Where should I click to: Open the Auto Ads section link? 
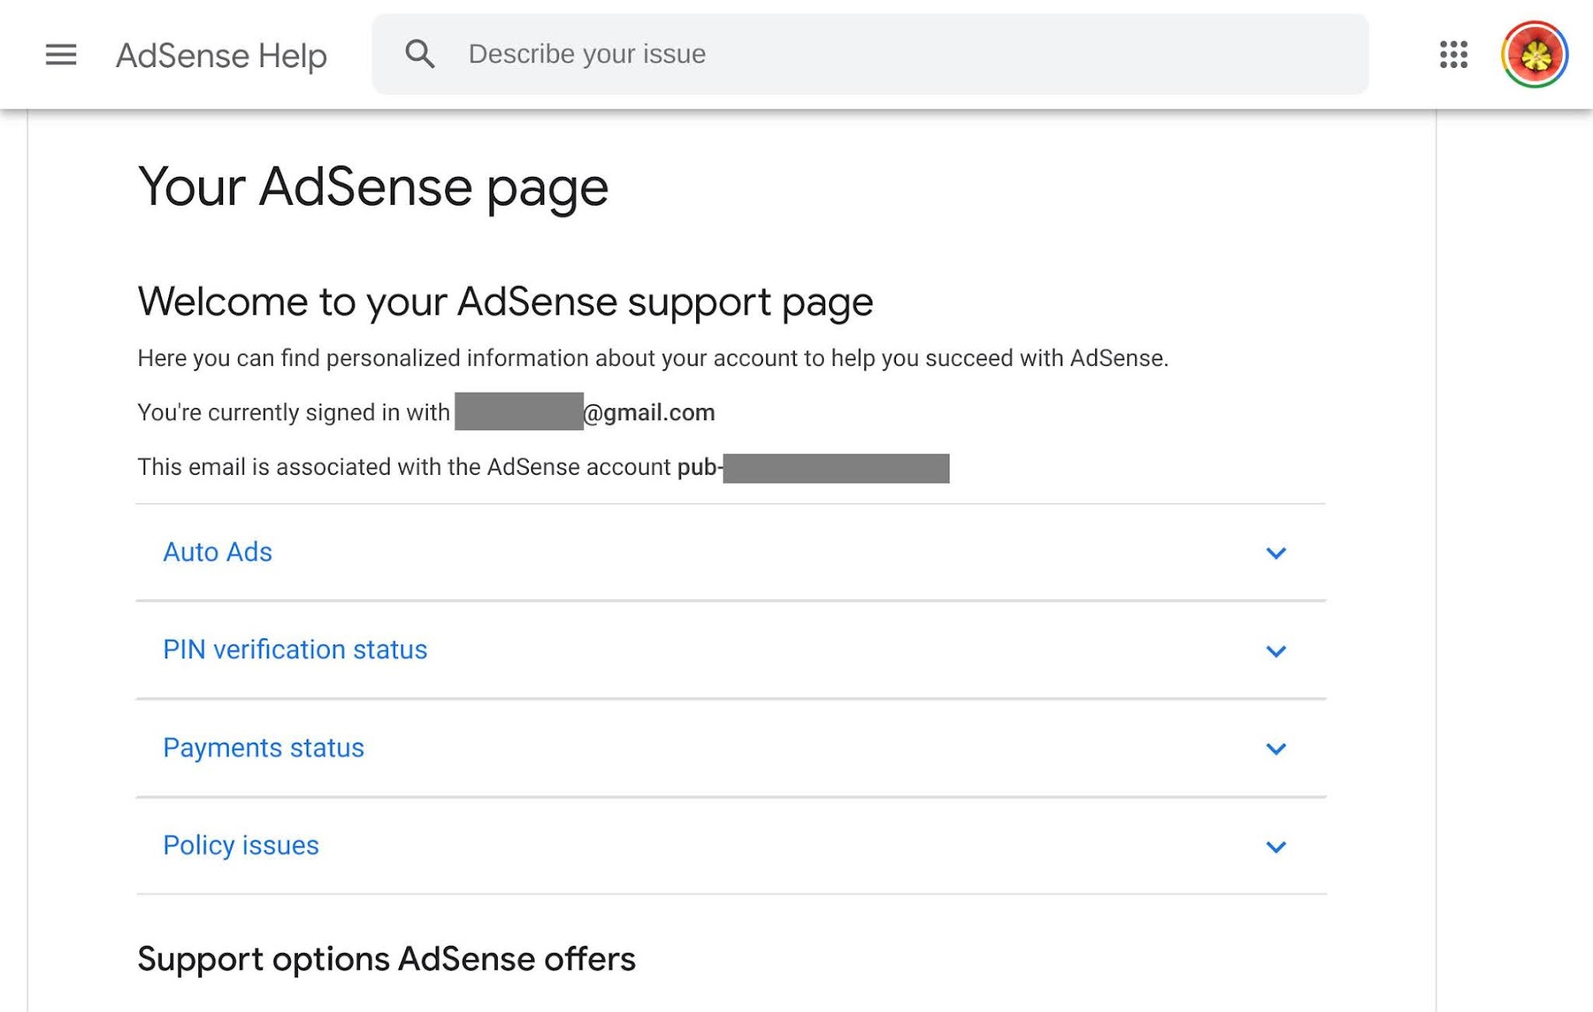coord(217,552)
